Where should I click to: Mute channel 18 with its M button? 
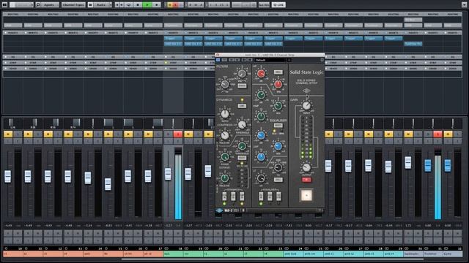click(168, 134)
